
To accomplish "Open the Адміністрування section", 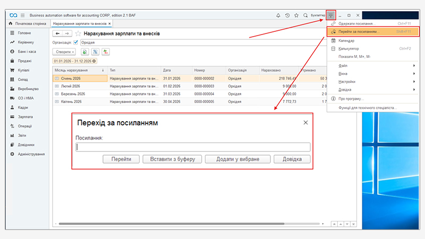I will 31,154.
